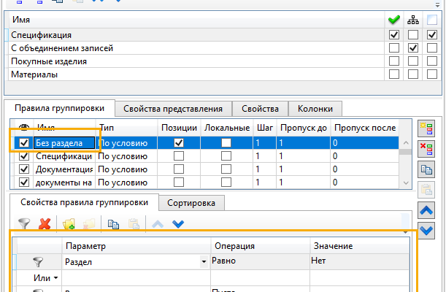Move condition down with blue chevron
This screenshot has height=292, width=446.
coord(178,223)
